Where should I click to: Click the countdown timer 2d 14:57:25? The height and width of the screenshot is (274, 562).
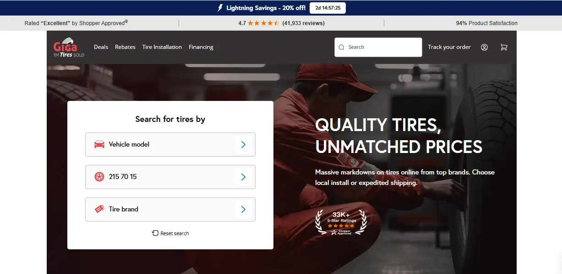click(327, 8)
